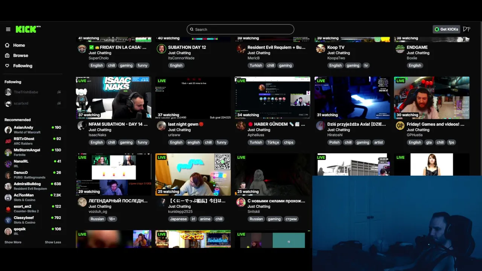The height and width of the screenshot is (271, 482).
Task: Click Show Less under Recommended
Action: pos(53,242)
